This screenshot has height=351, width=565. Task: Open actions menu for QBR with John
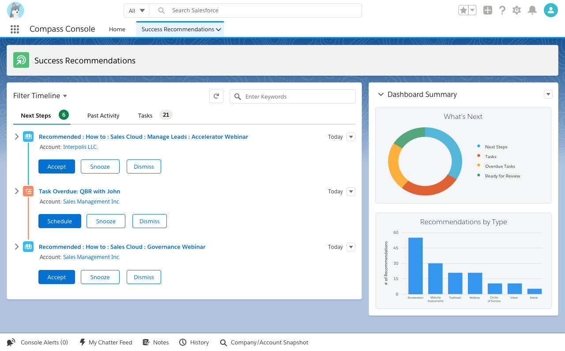coord(351,192)
